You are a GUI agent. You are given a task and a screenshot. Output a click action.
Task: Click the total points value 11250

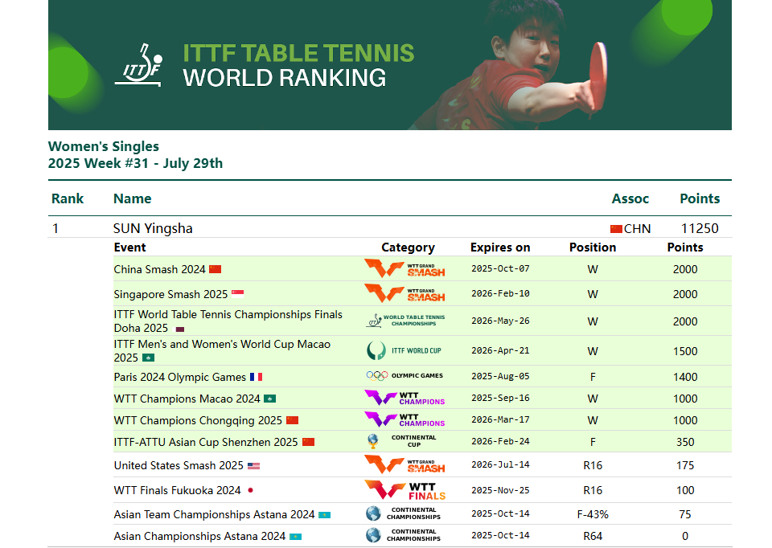700,229
